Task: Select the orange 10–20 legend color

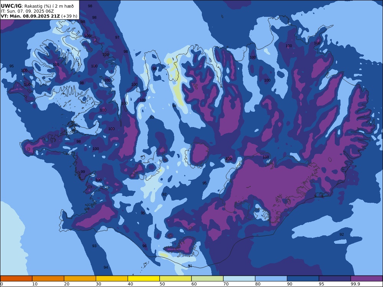Action: (48, 279)
